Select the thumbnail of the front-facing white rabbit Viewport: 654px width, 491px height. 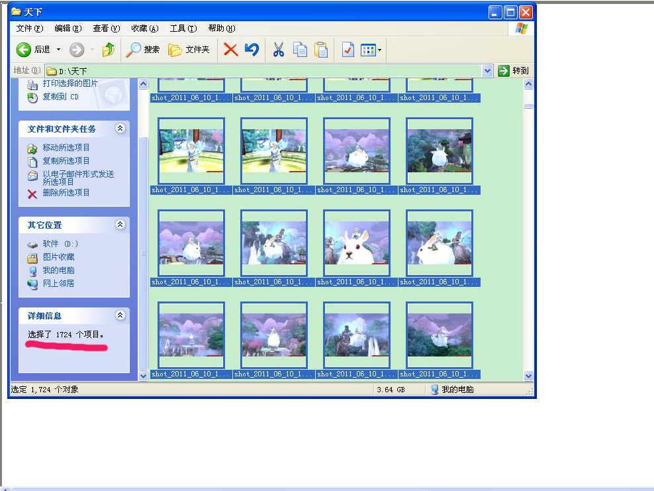(x=357, y=243)
